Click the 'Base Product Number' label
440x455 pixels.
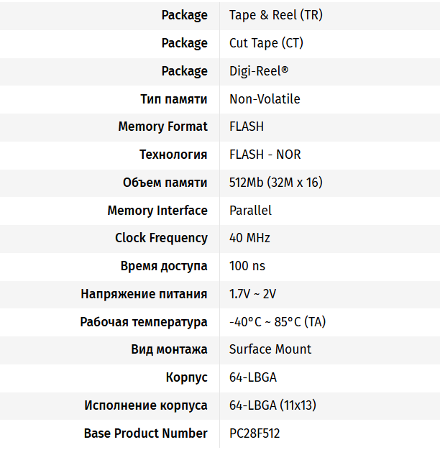click(146, 433)
